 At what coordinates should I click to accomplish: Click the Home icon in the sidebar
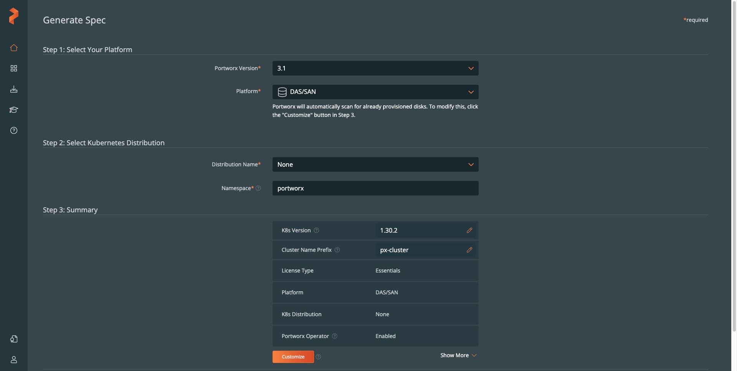(x=14, y=48)
